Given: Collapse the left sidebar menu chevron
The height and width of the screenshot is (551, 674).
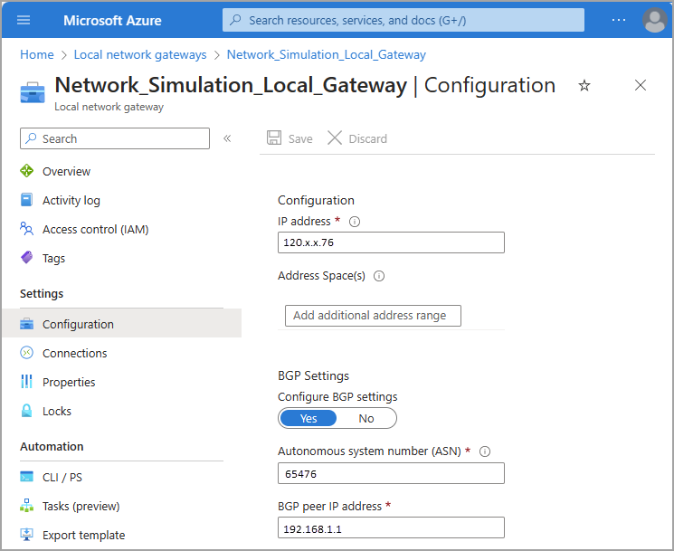Looking at the screenshot, I should (227, 138).
